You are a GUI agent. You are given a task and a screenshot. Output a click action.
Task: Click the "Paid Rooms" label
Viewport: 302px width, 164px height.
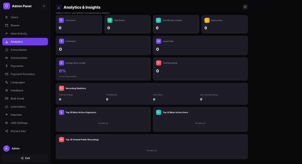click(x=71, y=41)
